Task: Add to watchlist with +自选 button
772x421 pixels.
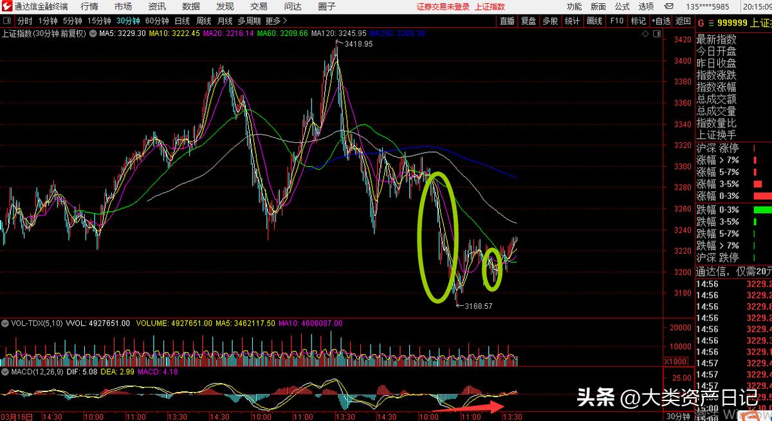Action: pos(661,21)
